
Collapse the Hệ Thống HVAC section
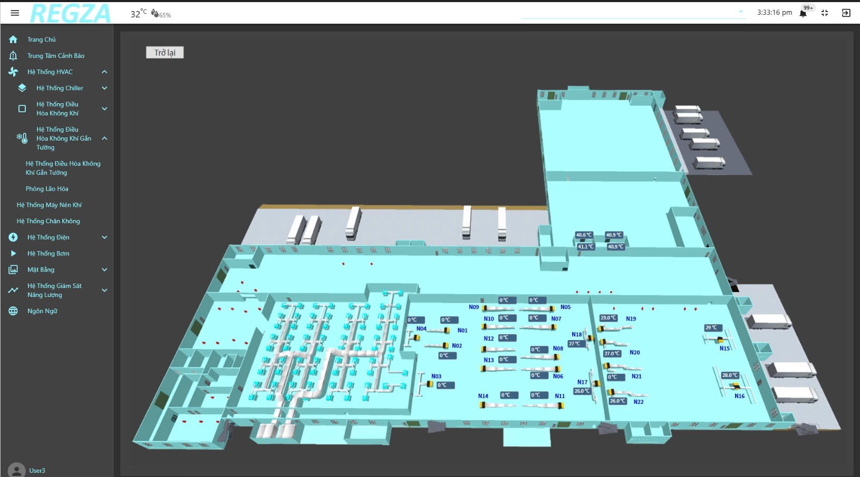[x=104, y=72]
